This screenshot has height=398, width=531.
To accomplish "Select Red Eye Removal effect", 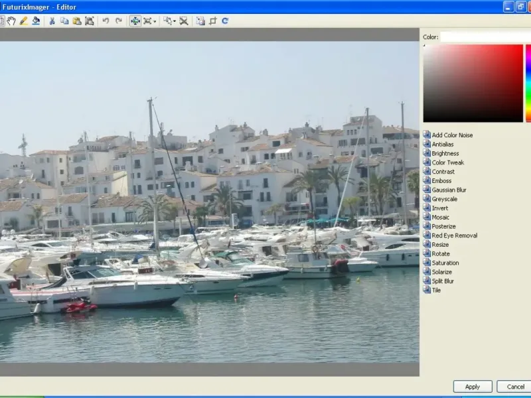I will tap(454, 235).
